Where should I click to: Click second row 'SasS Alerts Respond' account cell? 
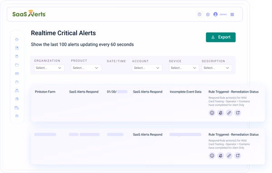148,134
